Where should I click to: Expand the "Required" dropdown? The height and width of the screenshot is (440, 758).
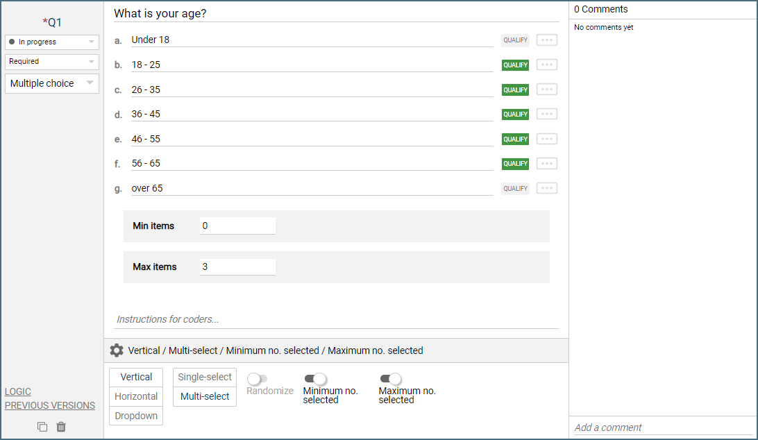point(52,62)
